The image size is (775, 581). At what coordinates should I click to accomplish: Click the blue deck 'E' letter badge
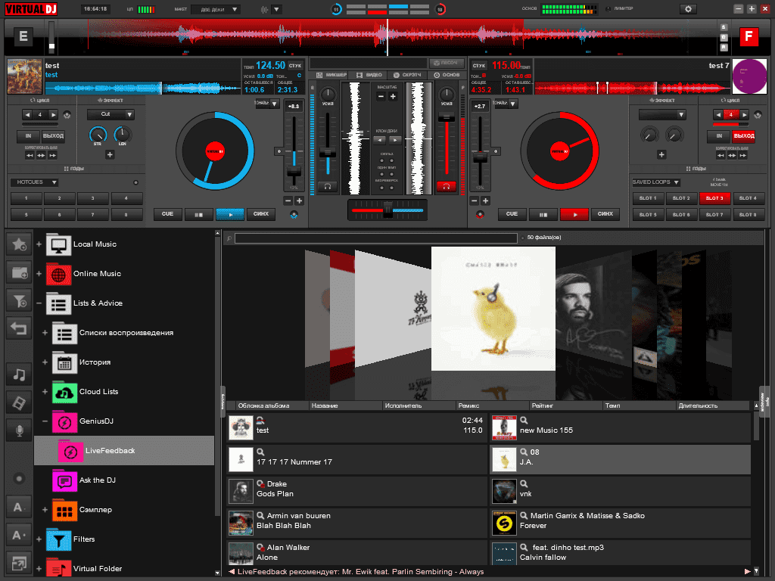tap(23, 36)
